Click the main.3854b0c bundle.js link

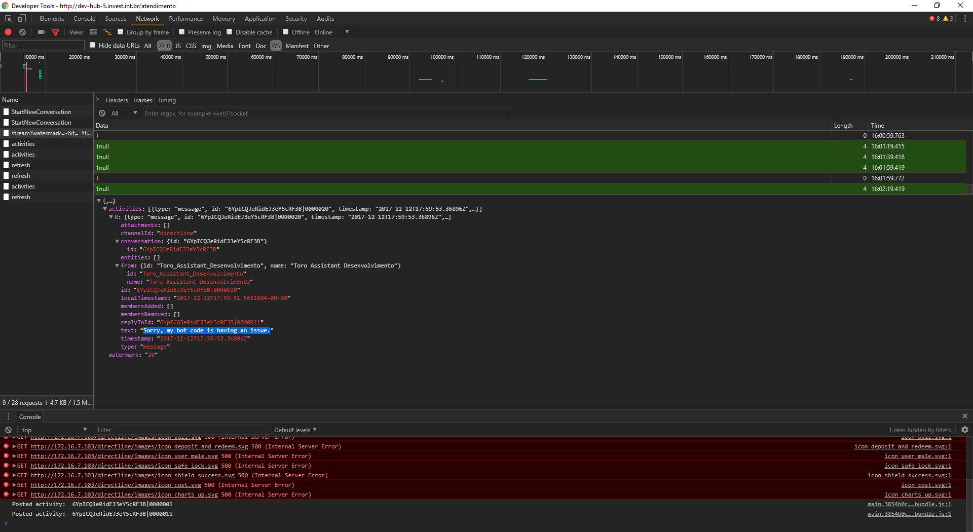[x=910, y=504]
